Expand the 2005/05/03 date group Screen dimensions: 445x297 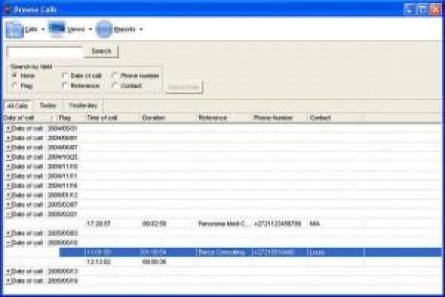coord(8,233)
